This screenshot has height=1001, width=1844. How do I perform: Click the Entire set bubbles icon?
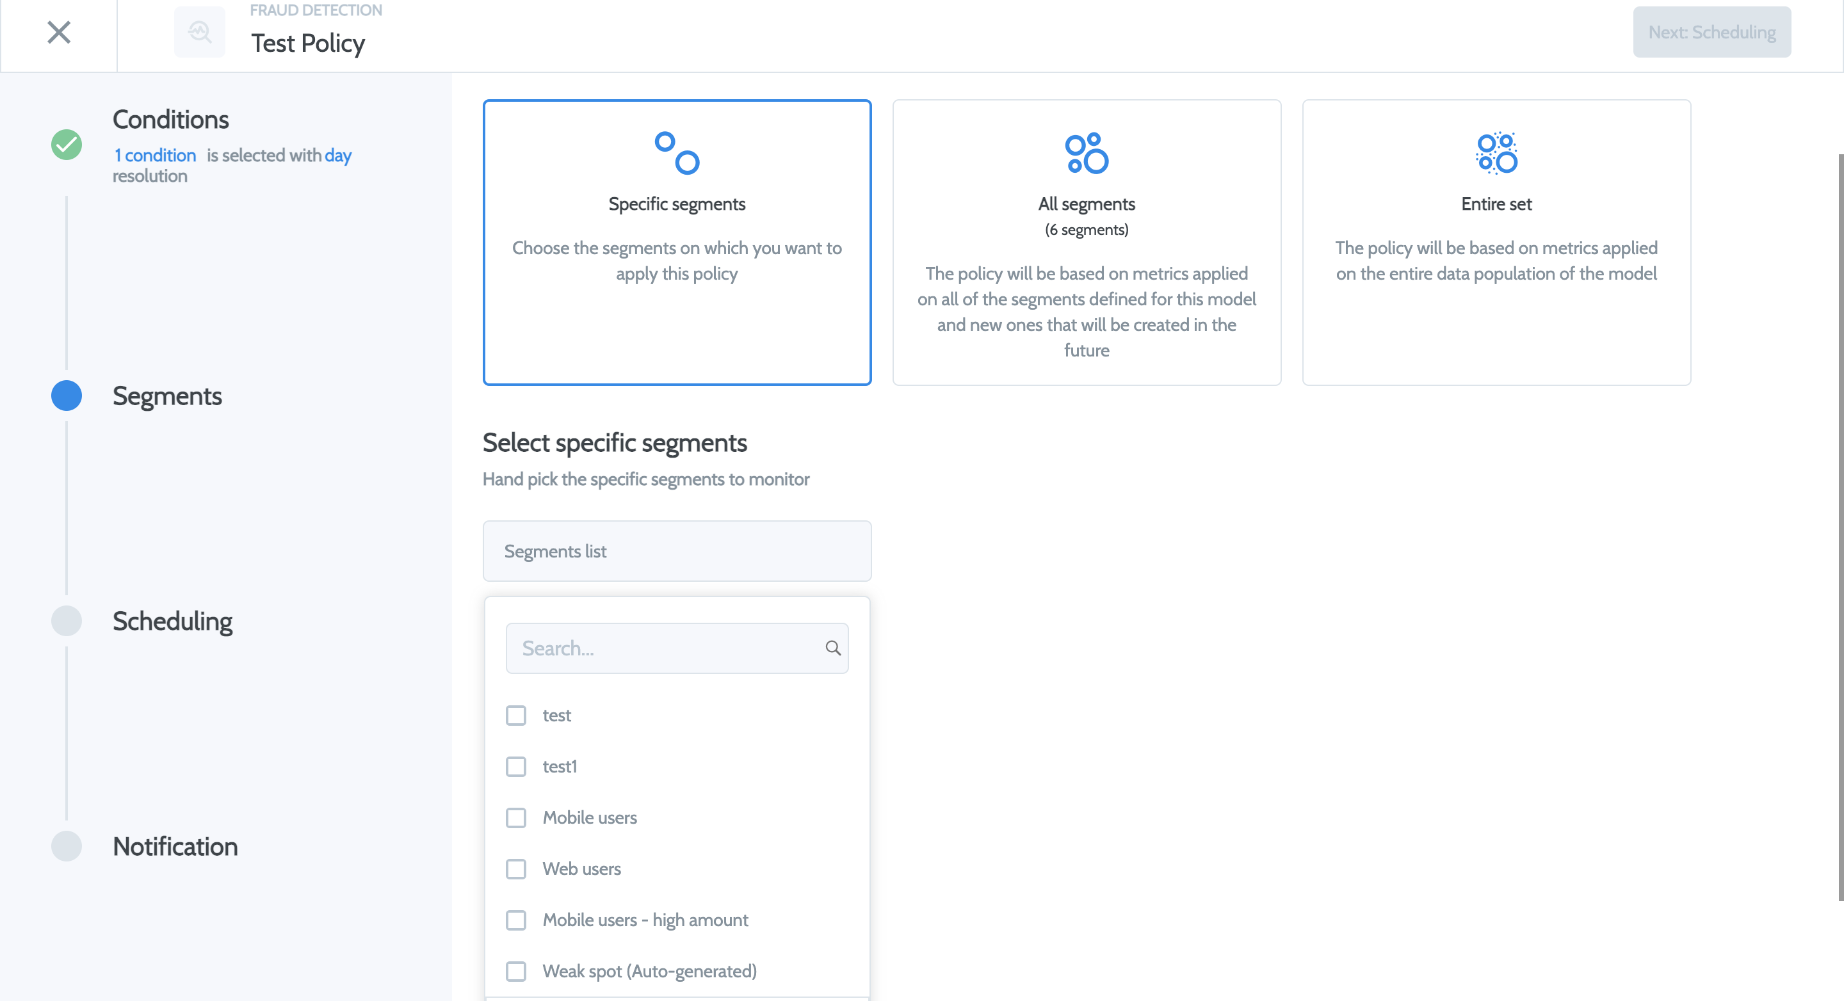point(1496,153)
